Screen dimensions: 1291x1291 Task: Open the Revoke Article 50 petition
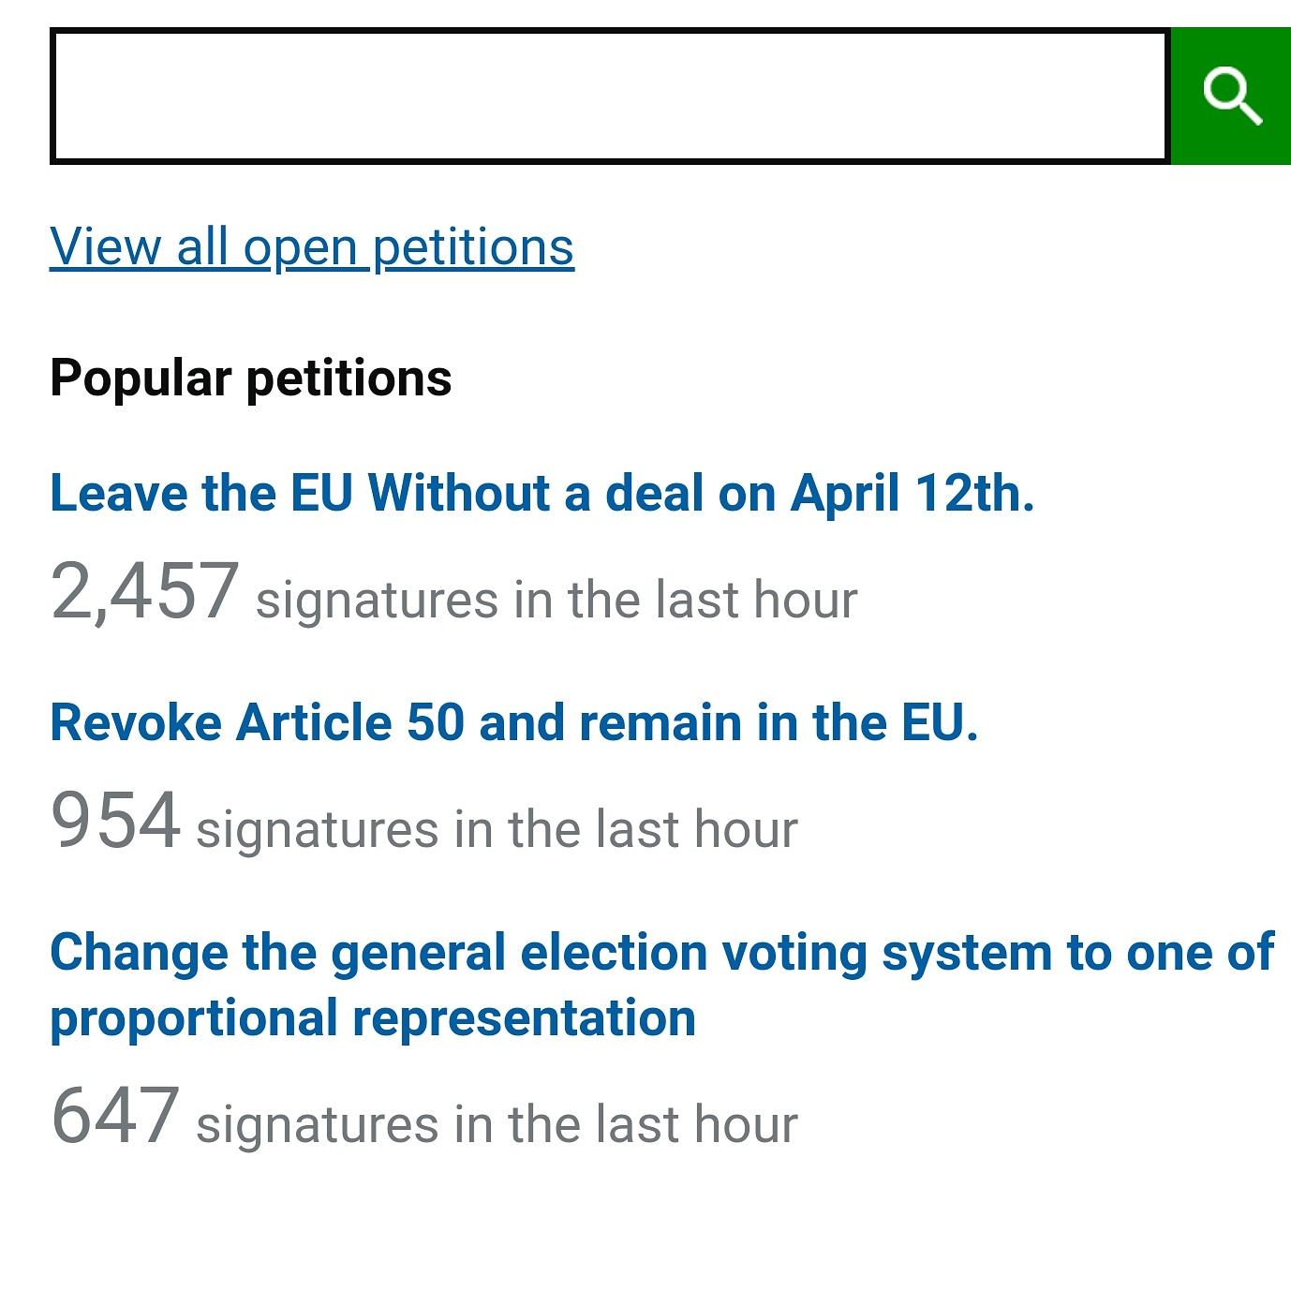(x=513, y=722)
